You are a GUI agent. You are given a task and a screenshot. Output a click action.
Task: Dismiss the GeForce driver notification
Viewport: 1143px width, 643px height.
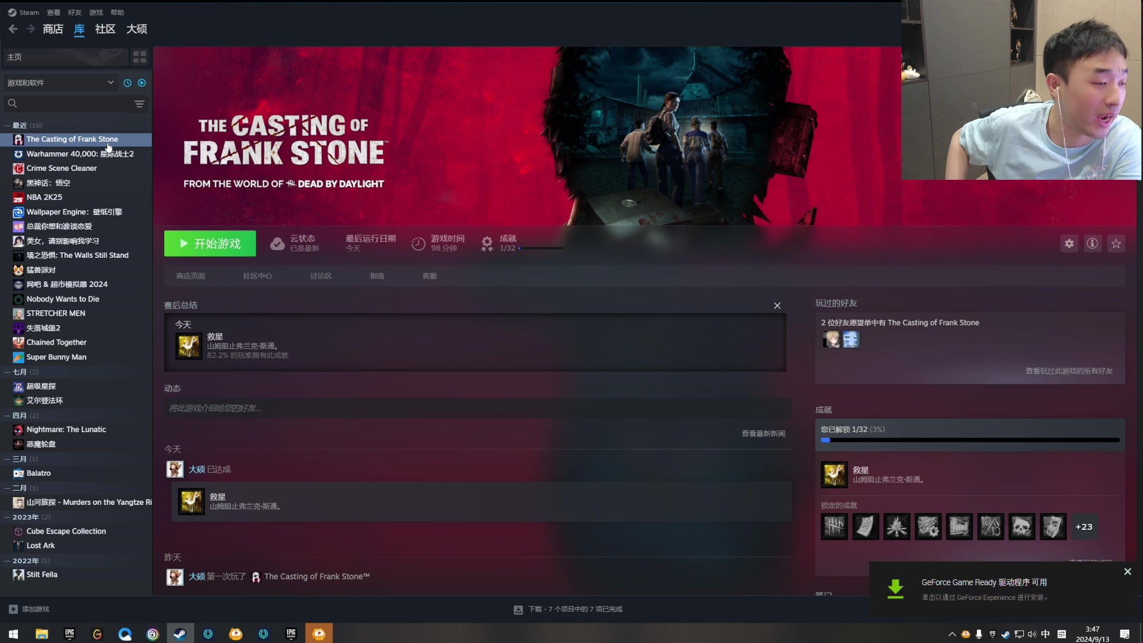coord(1128,572)
